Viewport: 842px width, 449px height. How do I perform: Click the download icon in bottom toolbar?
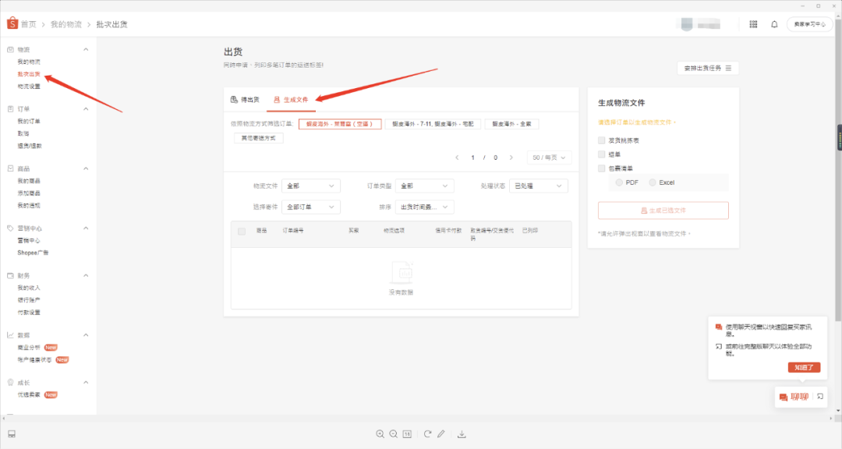(x=462, y=434)
